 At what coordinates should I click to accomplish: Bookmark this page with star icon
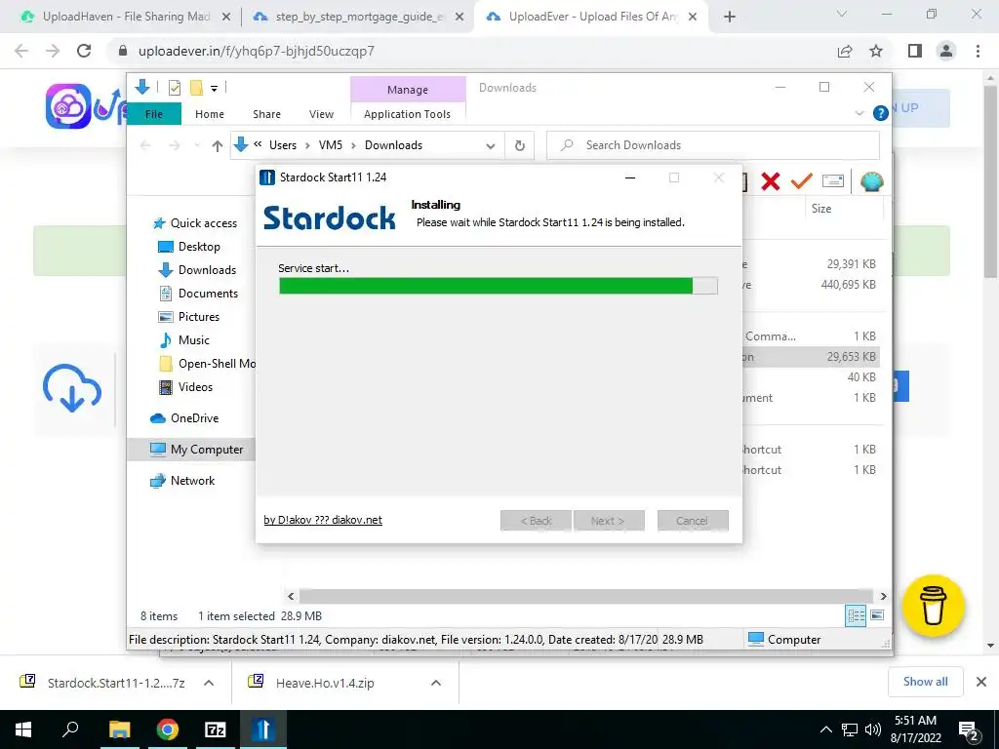coord(876,51)
